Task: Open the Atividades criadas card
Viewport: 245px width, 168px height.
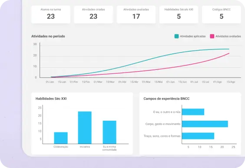Action: (93, 14)
